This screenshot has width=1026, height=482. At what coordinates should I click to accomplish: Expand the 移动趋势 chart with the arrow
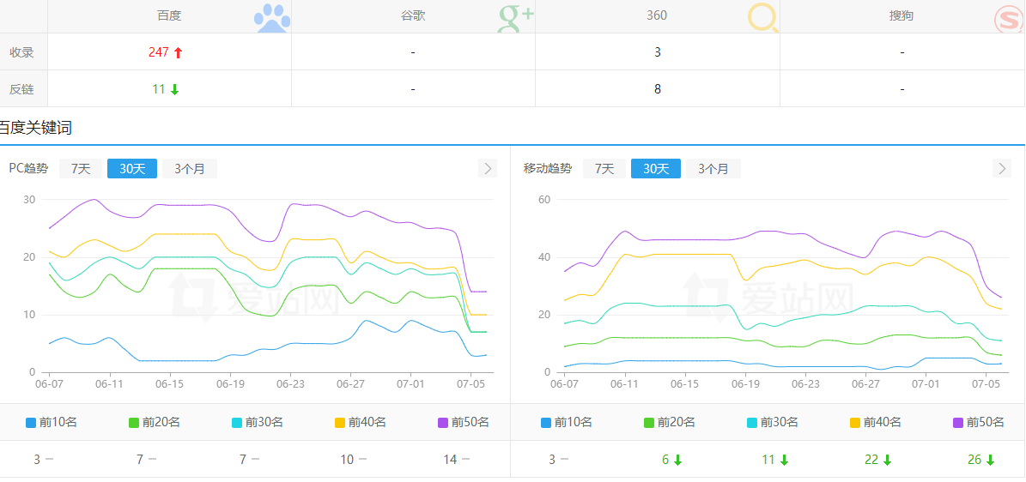click(x=1002, y=168)
